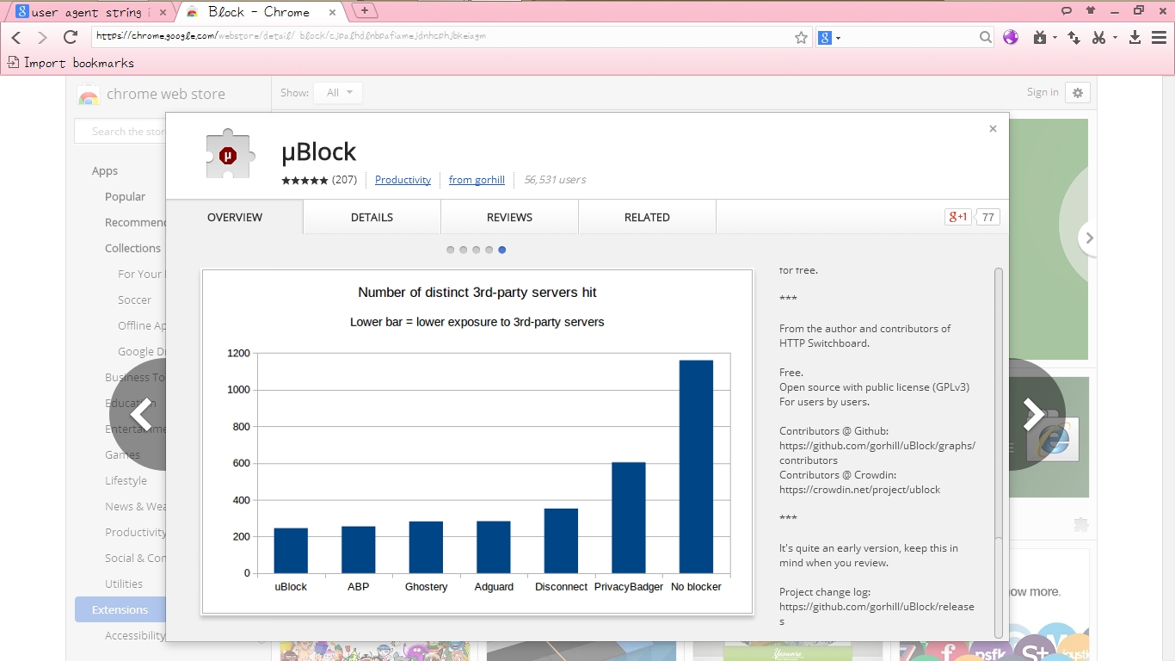Screen dimensions: 1175x661
Task: Open the web store settings gear
Action: (1078, 92)
